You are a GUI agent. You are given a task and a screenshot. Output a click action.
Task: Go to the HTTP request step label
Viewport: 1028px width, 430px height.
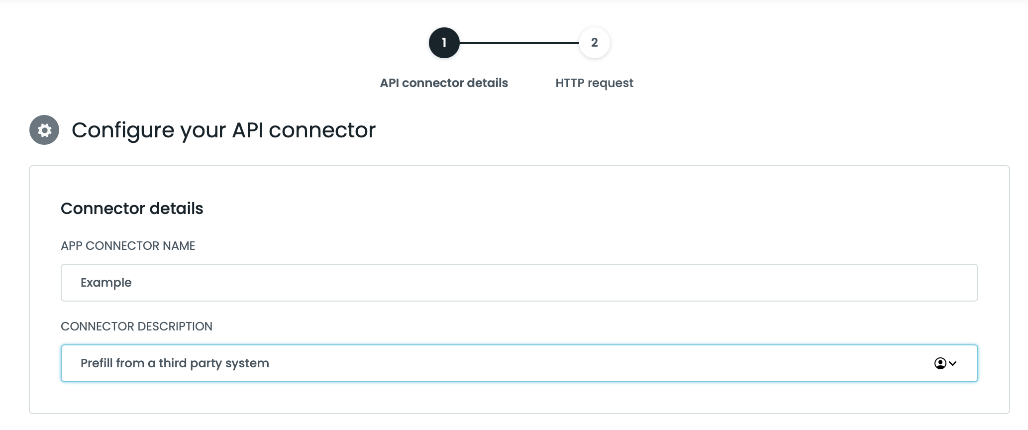[594, 83]
